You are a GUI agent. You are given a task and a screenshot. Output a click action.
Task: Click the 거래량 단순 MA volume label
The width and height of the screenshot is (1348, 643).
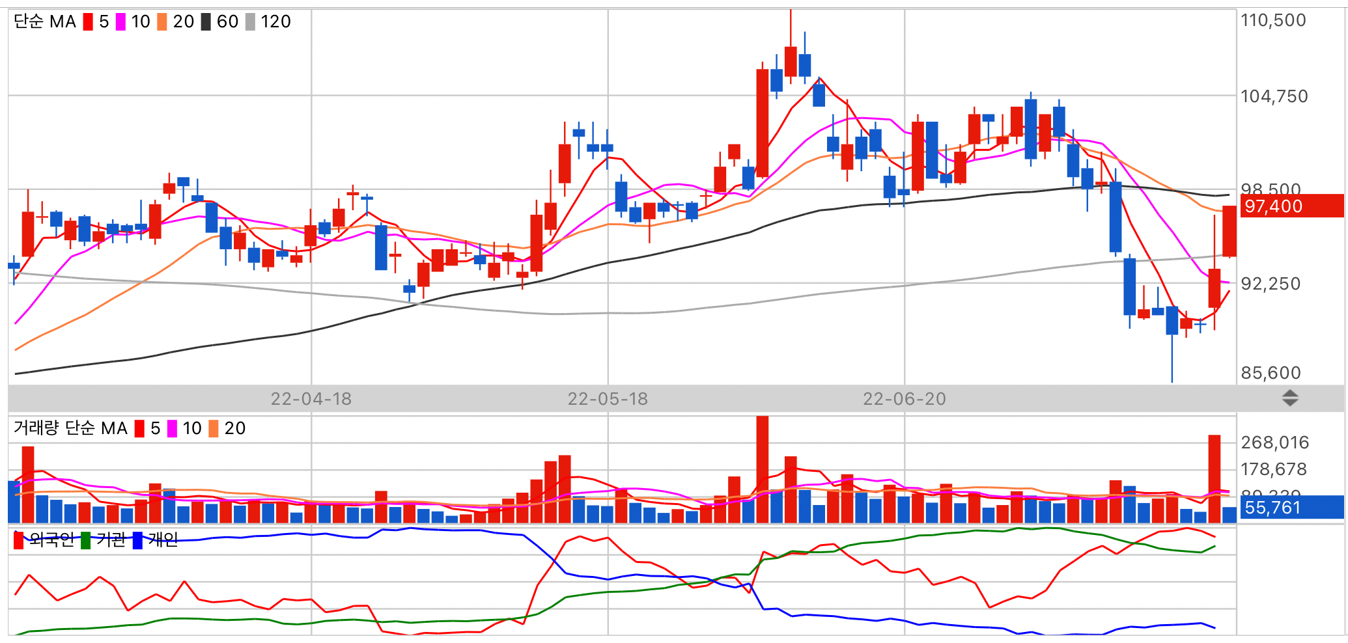pos(70,428)
